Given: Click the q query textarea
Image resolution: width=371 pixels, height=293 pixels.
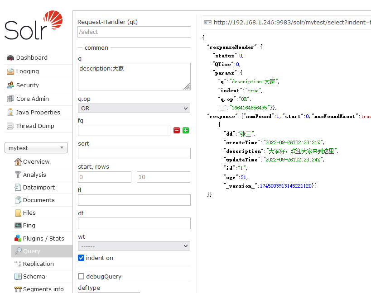Looking at the screenshot, I should (x=134, y=76).
